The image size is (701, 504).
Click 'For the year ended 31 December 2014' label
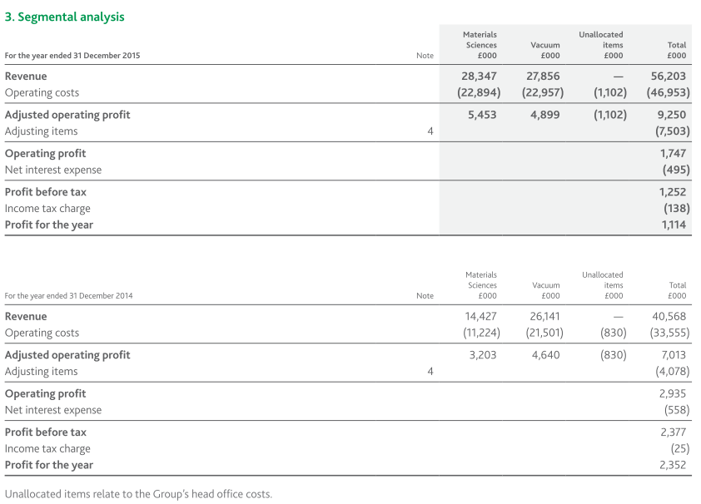[68, 296]
